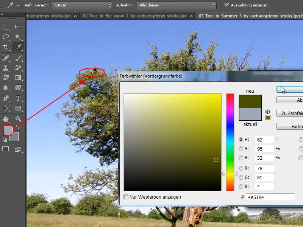Click the 3D cube gamut warning icon
This screenshot has height=227, width=303.
267,112
